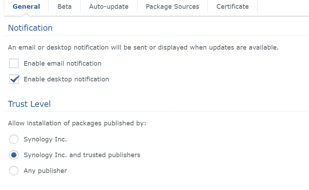Viewport: 309px width, 190px height.
Task: Switch to the Beta tab
Action: pos(64,7)
